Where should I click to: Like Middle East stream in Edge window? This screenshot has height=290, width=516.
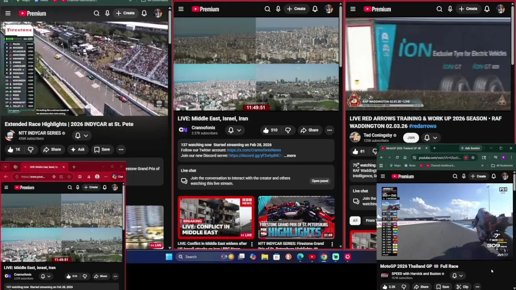72,276
